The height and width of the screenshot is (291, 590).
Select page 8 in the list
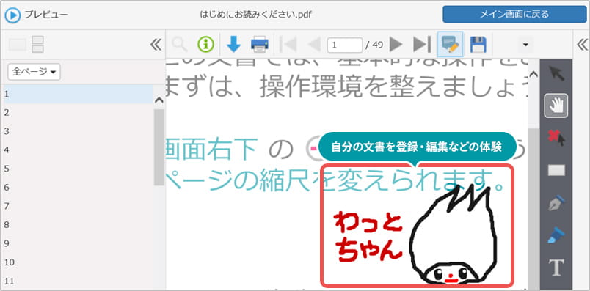[x=79, y=225]
